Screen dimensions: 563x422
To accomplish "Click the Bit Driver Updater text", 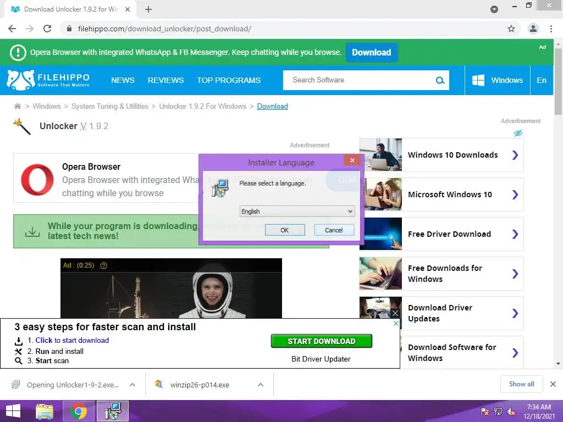I will tap(321, 359).
